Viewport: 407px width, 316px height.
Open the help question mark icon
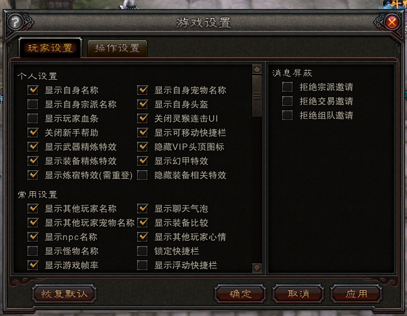pos(15,23)
